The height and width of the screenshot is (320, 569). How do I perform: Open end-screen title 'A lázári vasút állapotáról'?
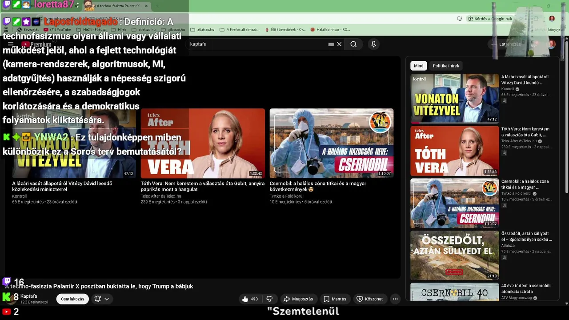62,186
